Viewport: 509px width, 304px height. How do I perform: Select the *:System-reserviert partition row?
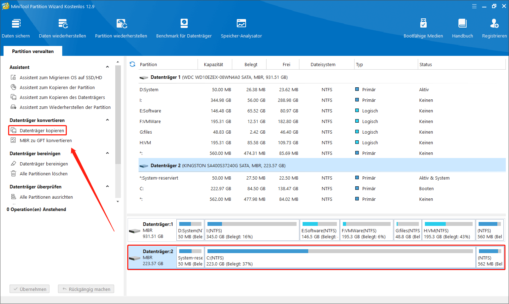[322, 178]
